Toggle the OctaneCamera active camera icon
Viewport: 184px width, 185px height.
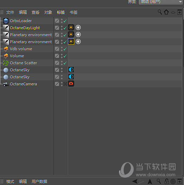coord(65,84)
